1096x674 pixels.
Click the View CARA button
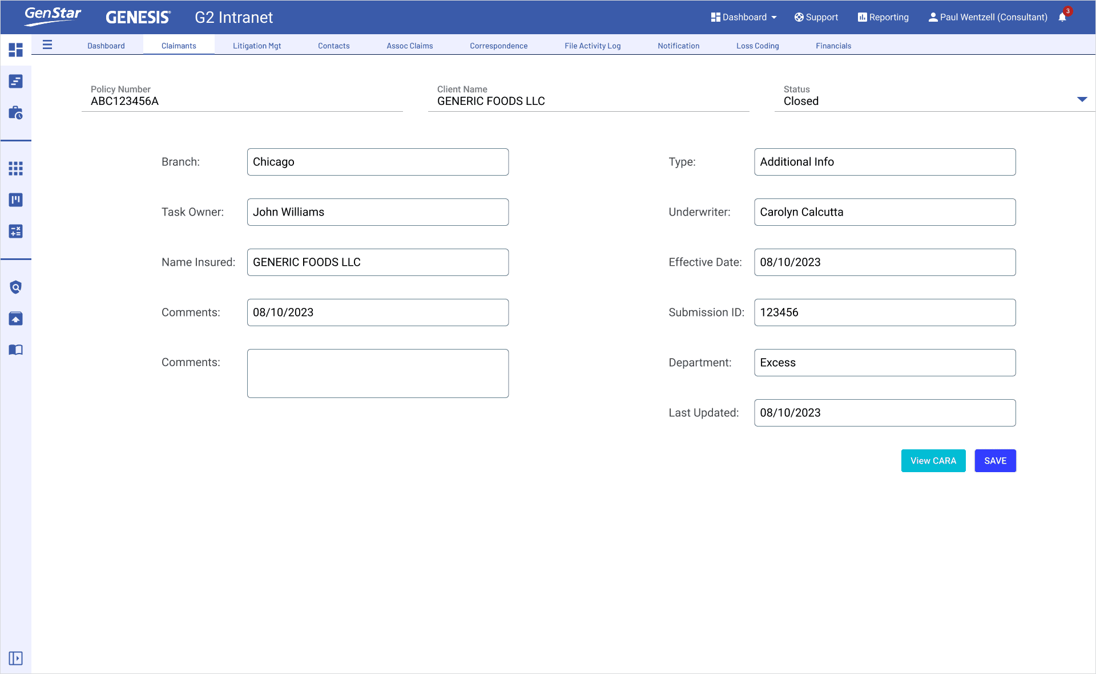pos(933,461)
